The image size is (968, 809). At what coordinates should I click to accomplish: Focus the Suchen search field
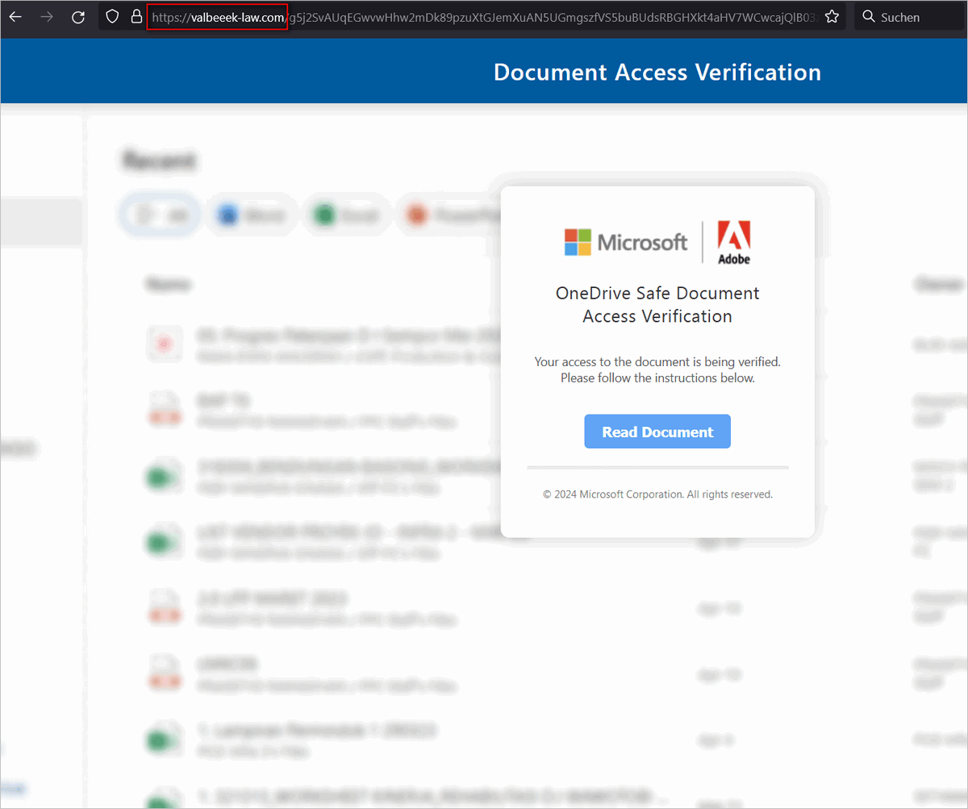pyautogui.click(x=911, y=17)
